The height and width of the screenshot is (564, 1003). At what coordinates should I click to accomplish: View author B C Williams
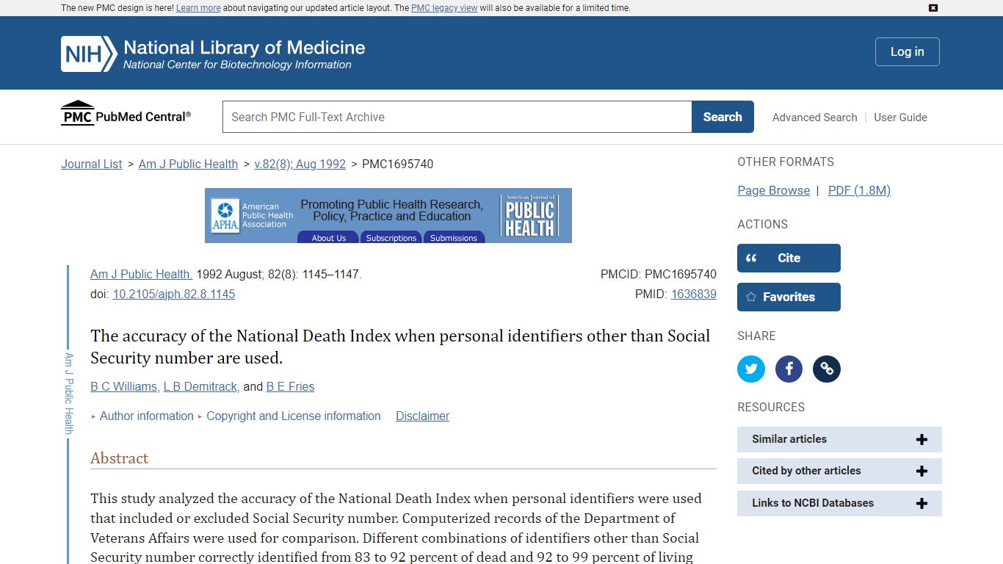point(125,386)
